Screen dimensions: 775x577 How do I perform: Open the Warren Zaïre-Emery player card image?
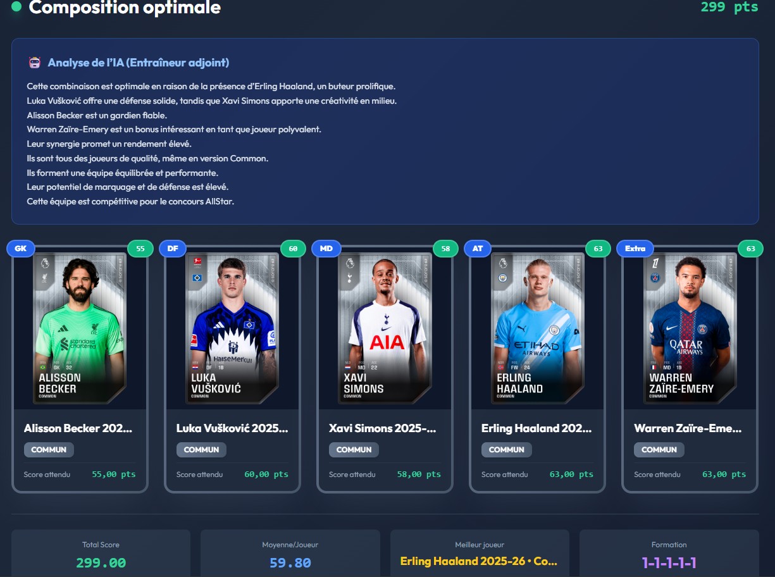coord(690,328)
